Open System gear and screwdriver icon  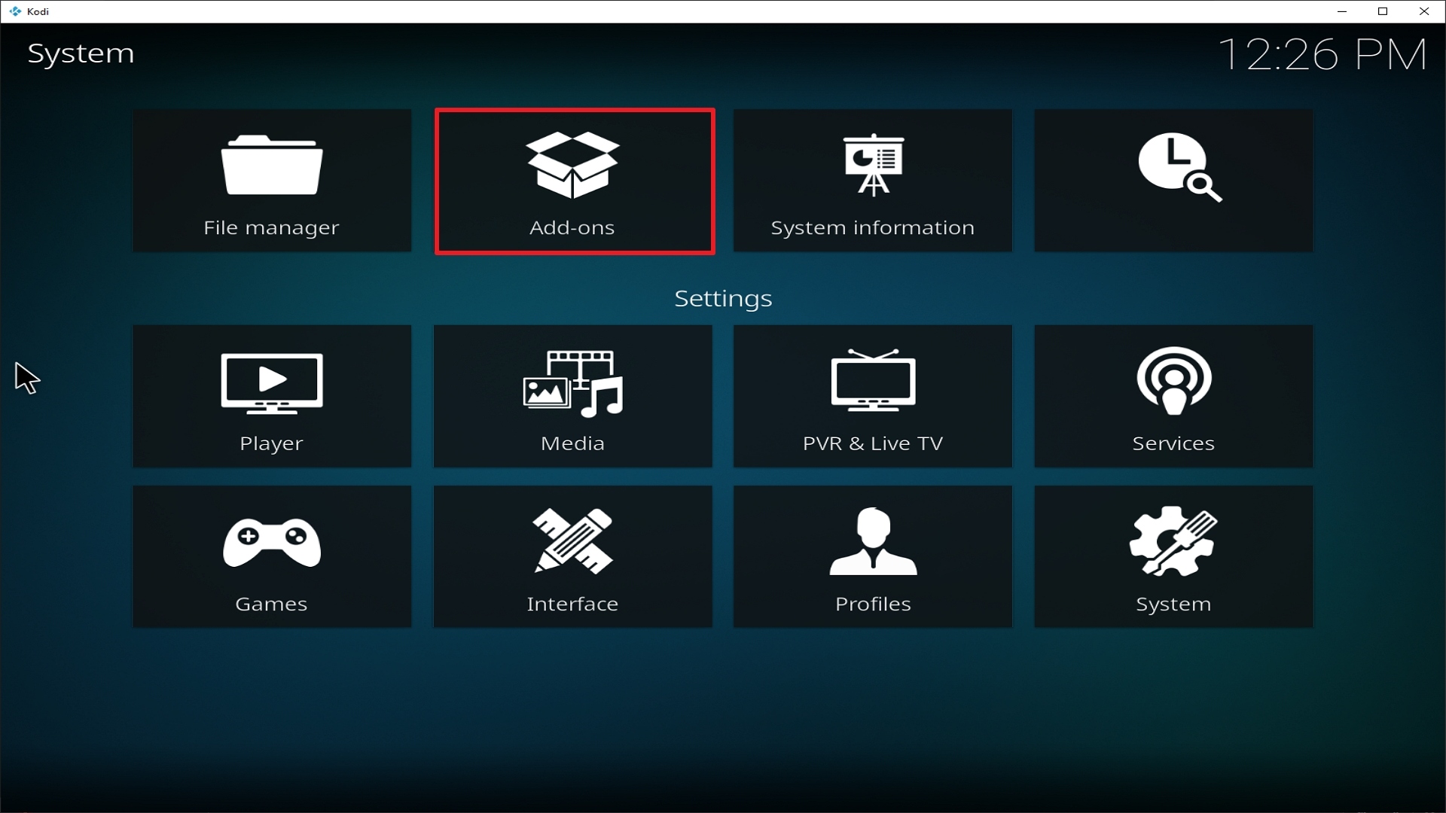click(x=1173, y=541)
